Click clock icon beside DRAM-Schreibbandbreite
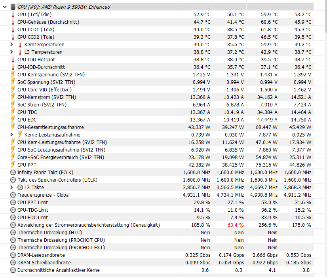This screenshot has width=327, height=277. (13, 263)
